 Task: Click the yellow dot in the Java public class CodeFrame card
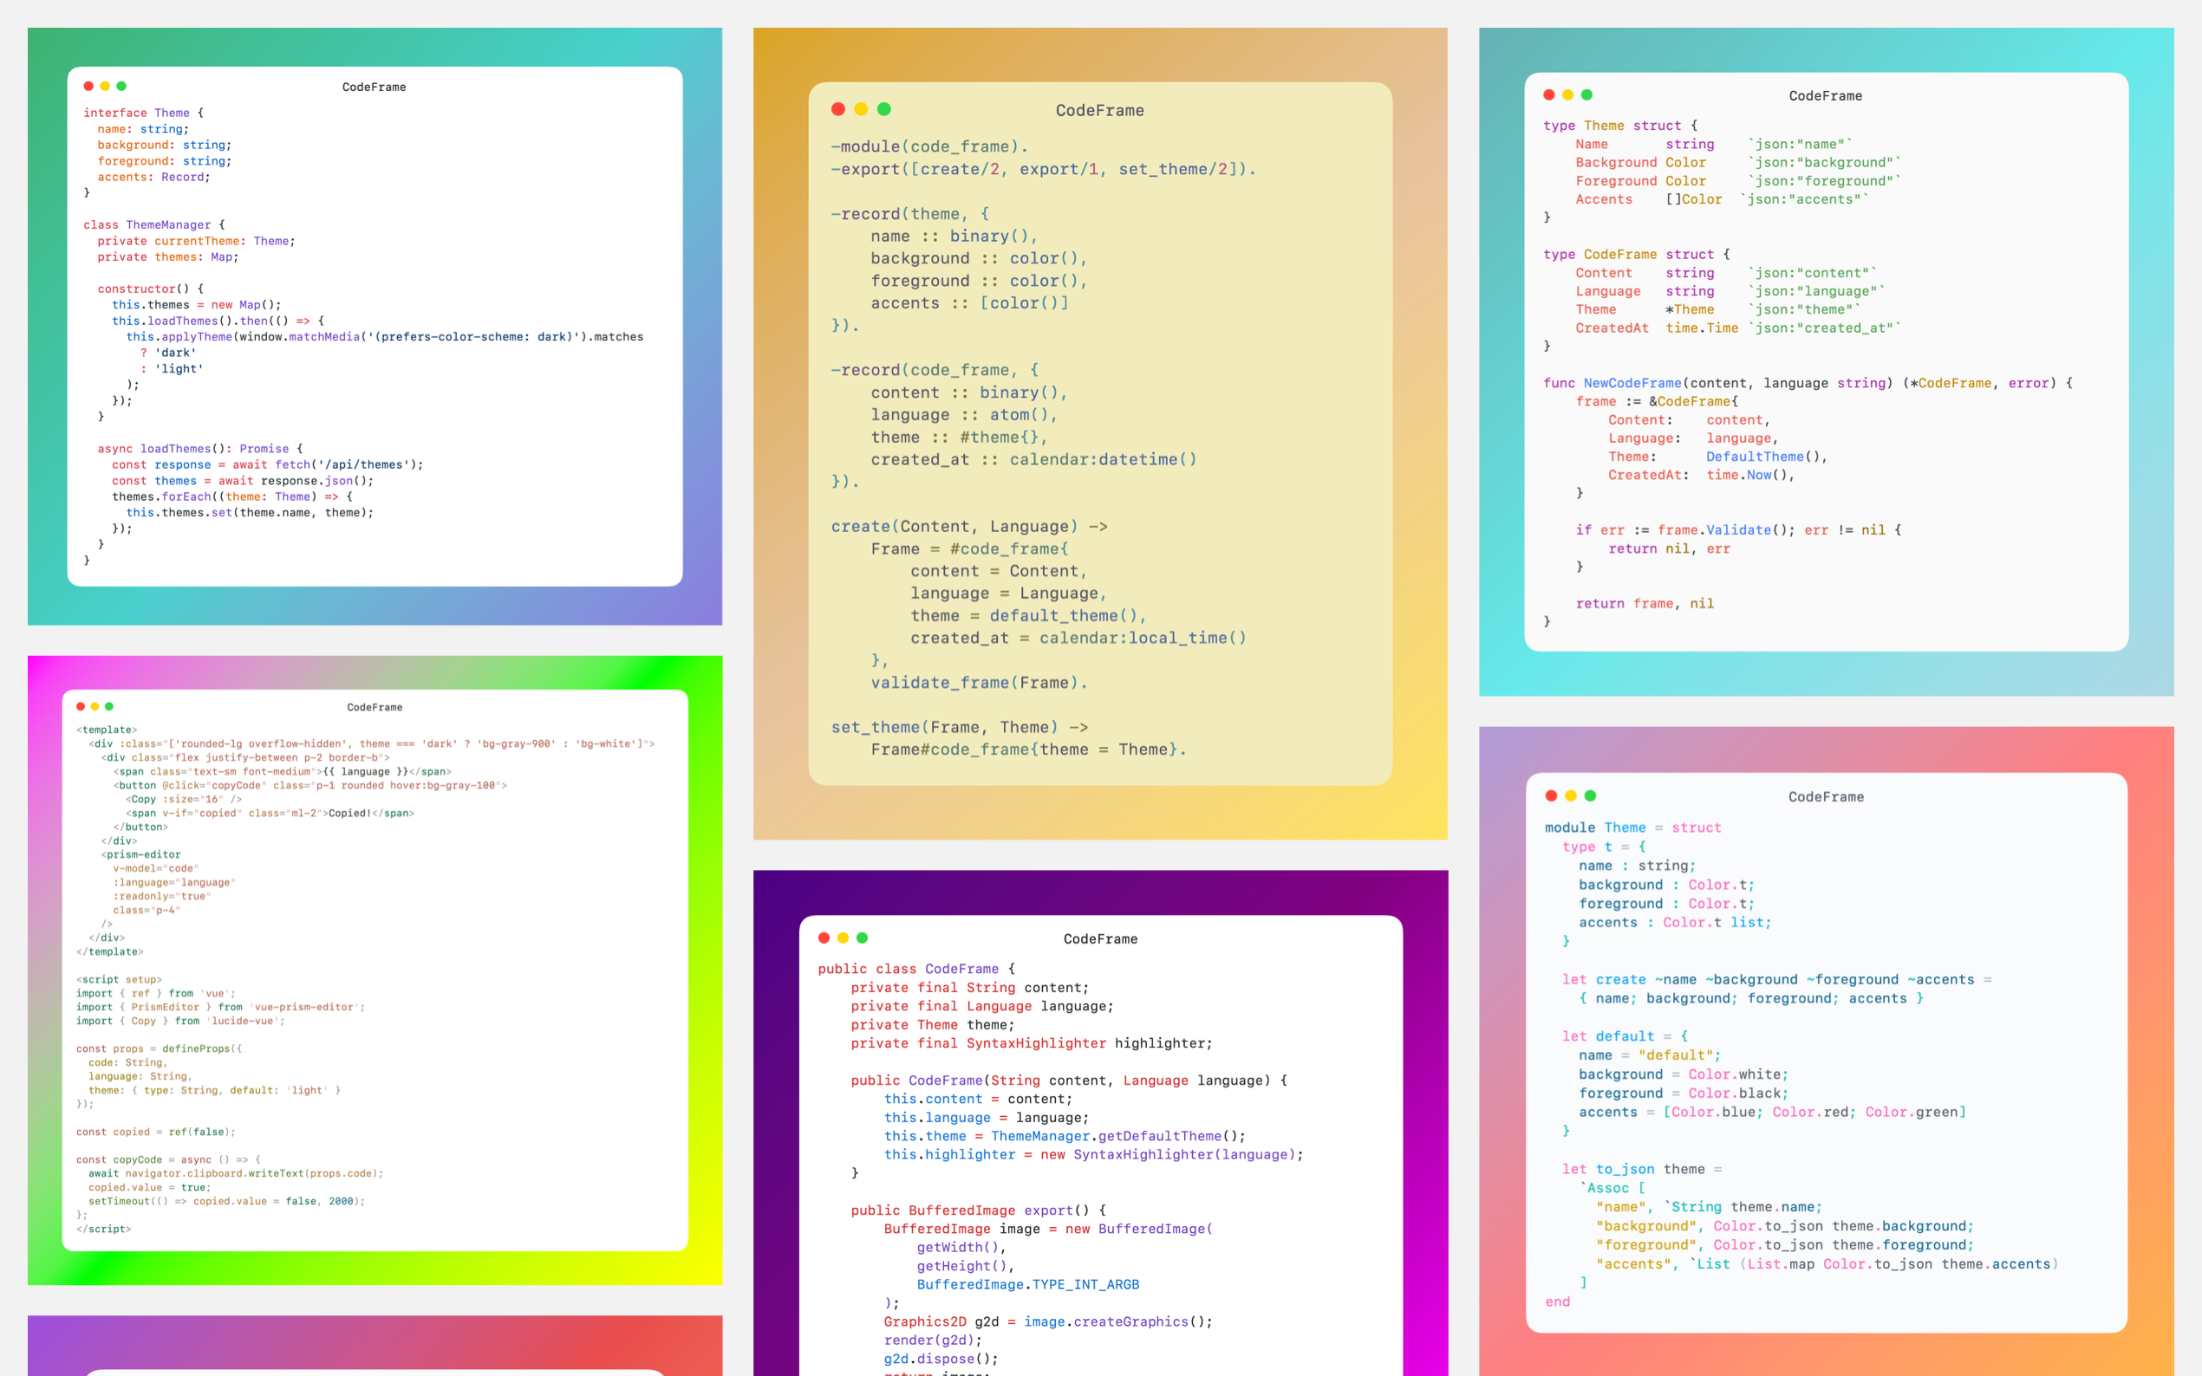tap(843, 938)
